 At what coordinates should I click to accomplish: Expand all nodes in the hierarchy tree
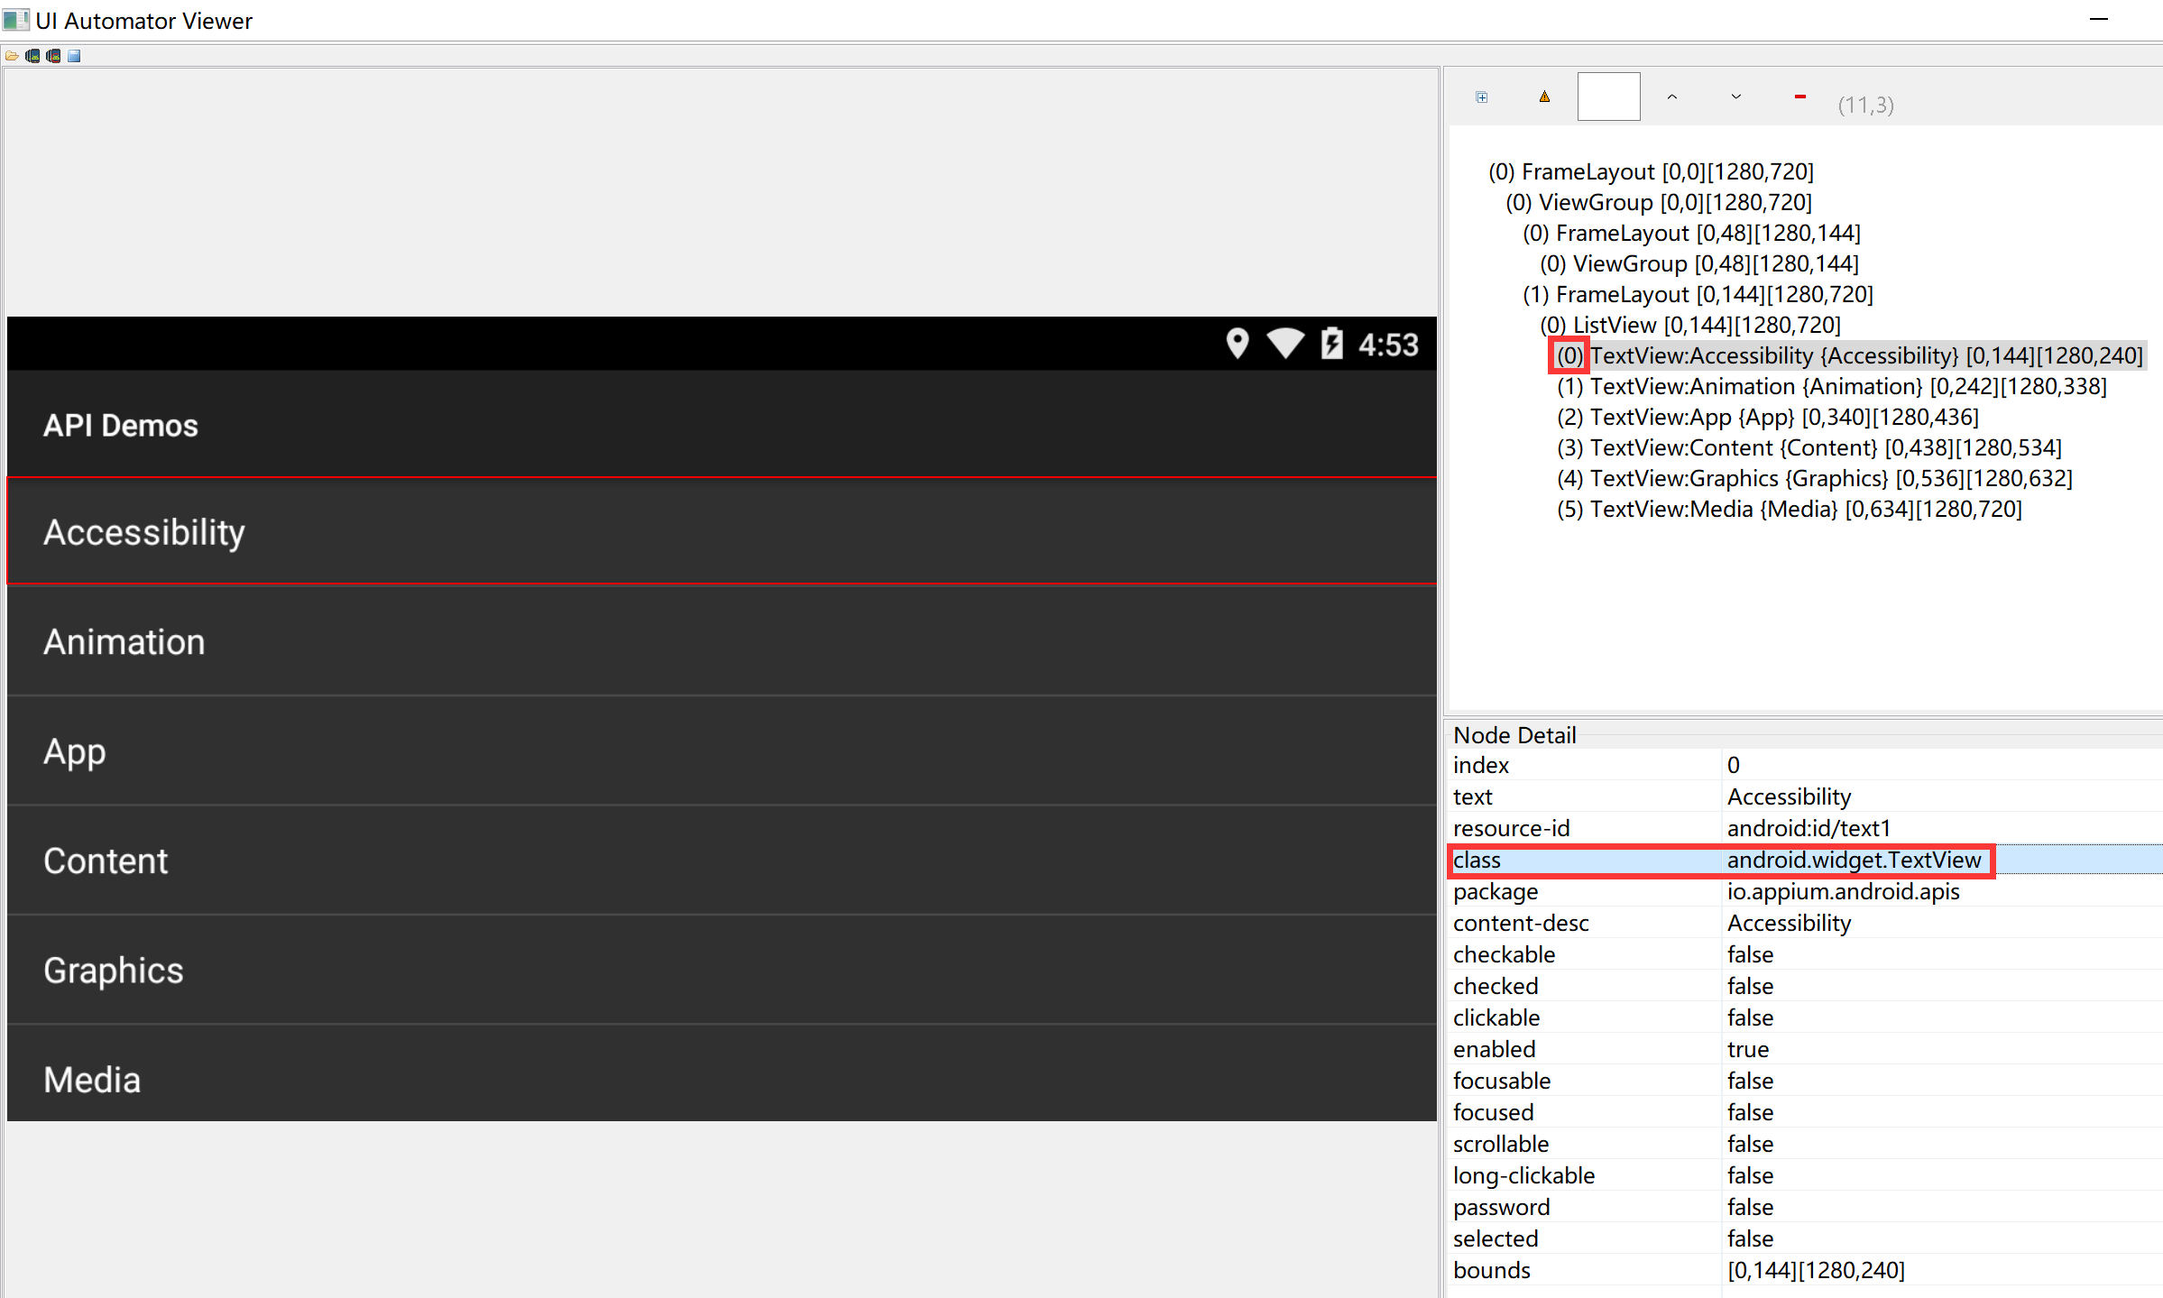(1480, 97)
